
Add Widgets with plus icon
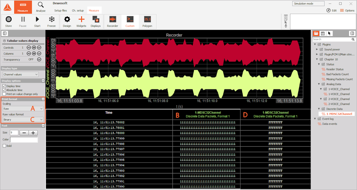(x=81, y=22)
